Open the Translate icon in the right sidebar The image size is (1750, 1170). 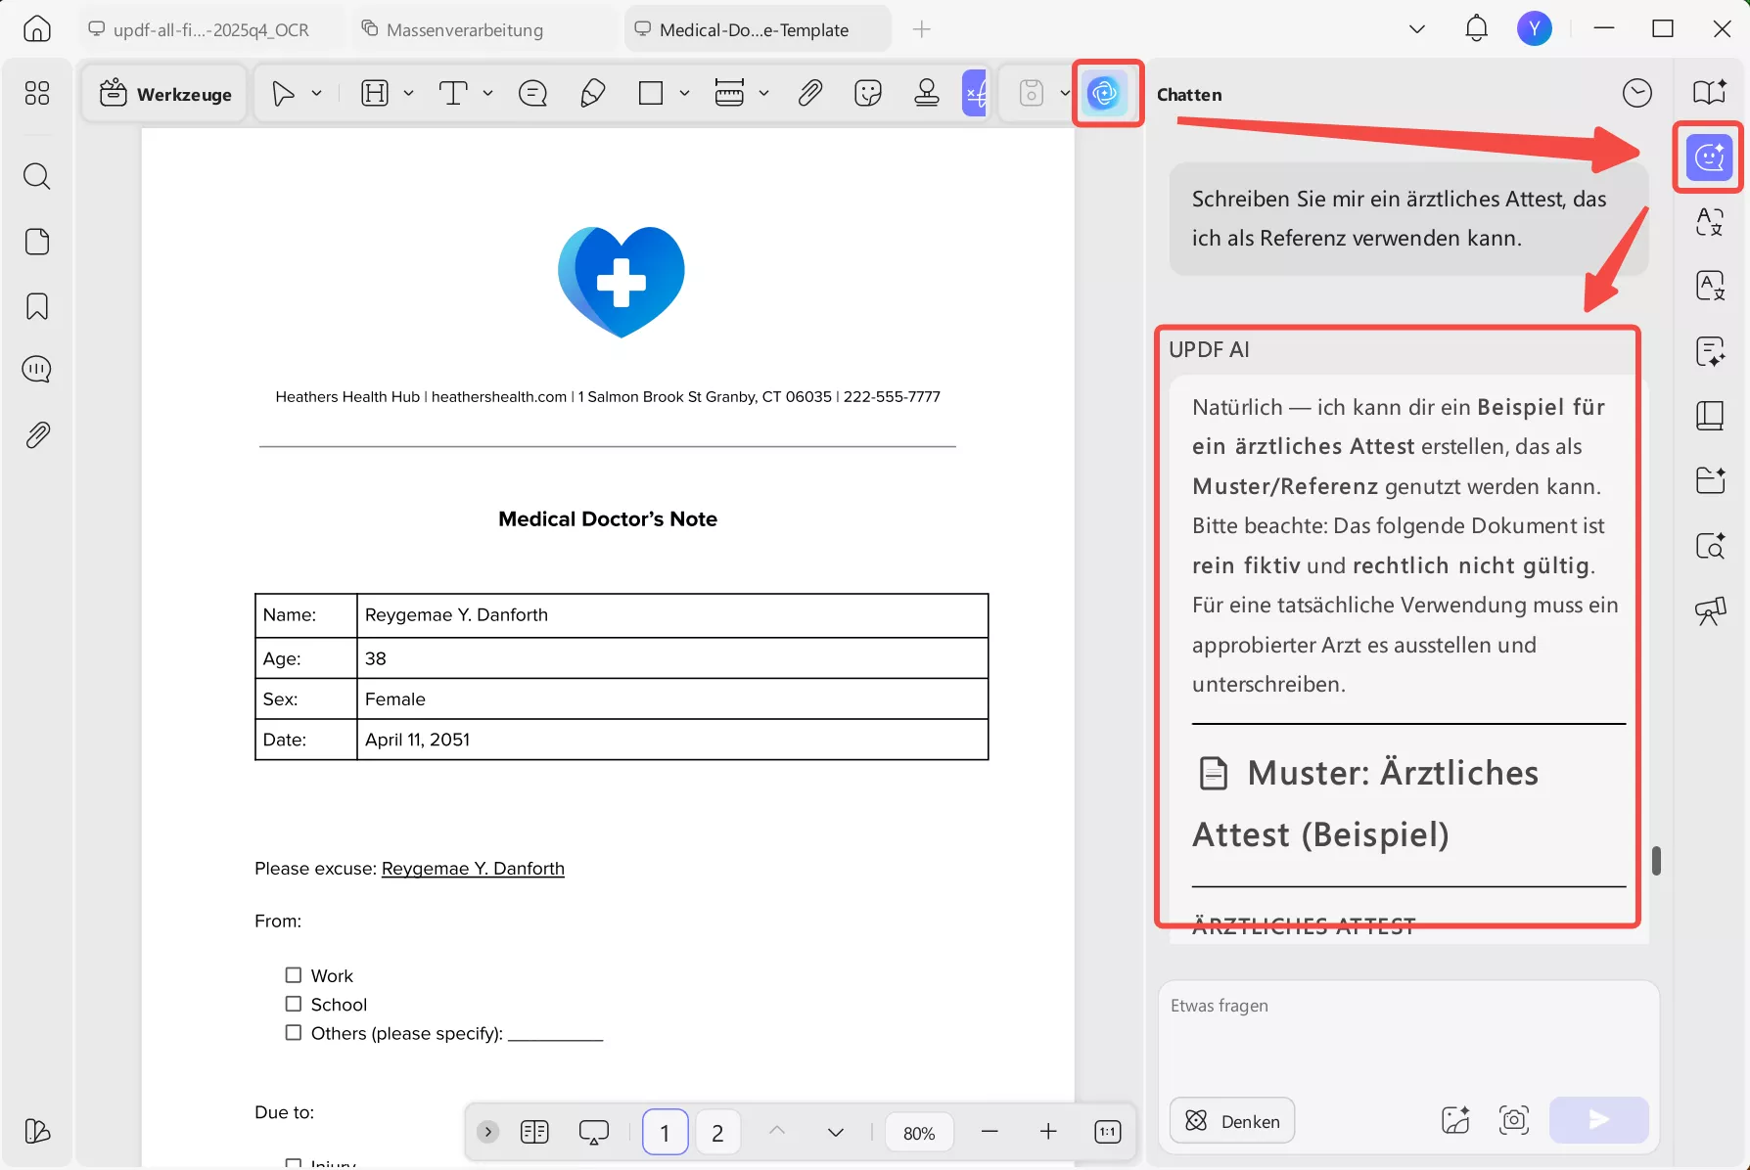1709,221
